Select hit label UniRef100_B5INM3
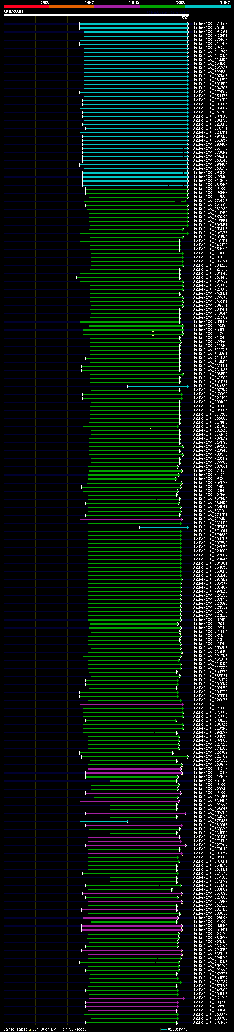Viewport: 234px width, 1032px height. pyautogui.click(x=210, y=277)
